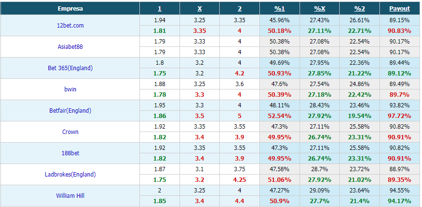Sort by the Payout column header

399,9
